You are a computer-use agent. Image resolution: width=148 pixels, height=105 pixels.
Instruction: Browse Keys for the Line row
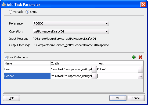(140, 69)
